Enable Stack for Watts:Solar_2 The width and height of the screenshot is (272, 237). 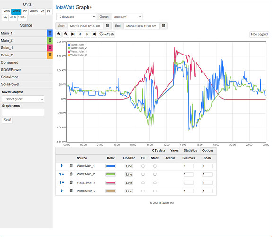click(155, 191)
